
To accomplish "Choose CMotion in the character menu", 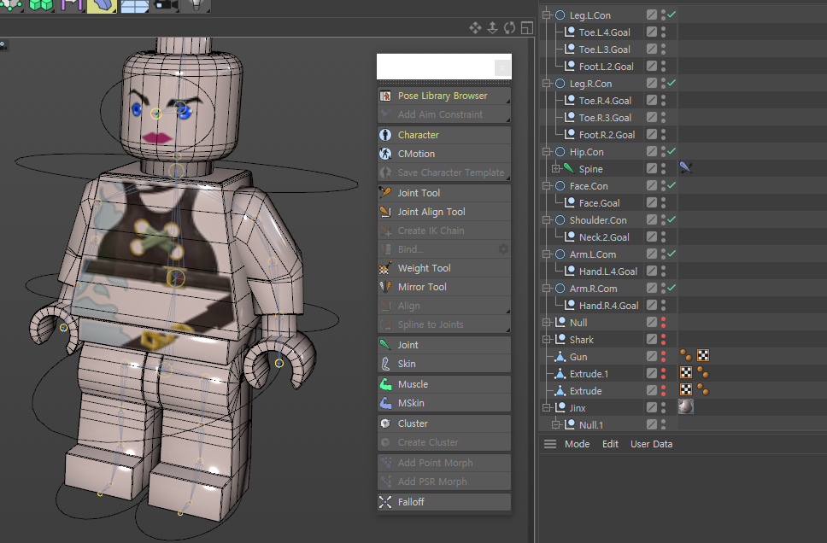I will click(x=443, y=154).
